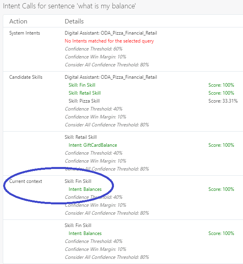The height and width of the screenshot is (264, 243).
Task: Click 'Consider All Confidence Threshold' under System Intents
Action: (x=107, y=65)
